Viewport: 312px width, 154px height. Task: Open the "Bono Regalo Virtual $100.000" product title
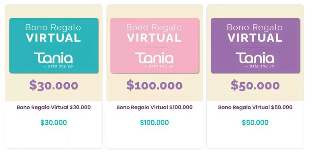point(154,107)
